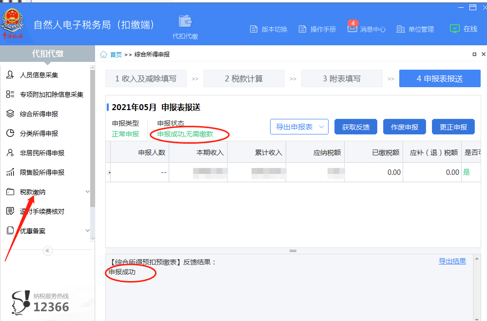Open the 消息中心 envelope icon

click(x=352, y=28)
